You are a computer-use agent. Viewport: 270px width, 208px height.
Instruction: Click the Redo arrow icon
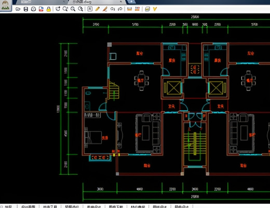coord(120,9)
